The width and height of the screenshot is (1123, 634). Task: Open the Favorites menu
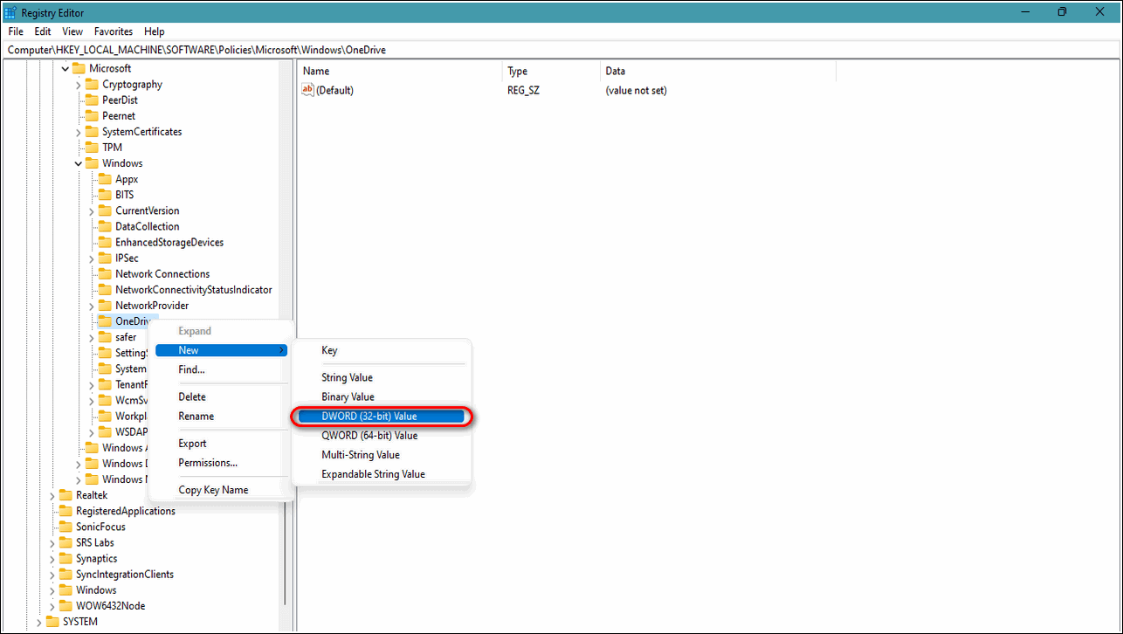(114, 31)
